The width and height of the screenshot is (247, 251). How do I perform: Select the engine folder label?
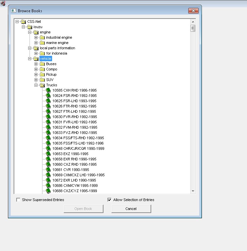(45, 32)
